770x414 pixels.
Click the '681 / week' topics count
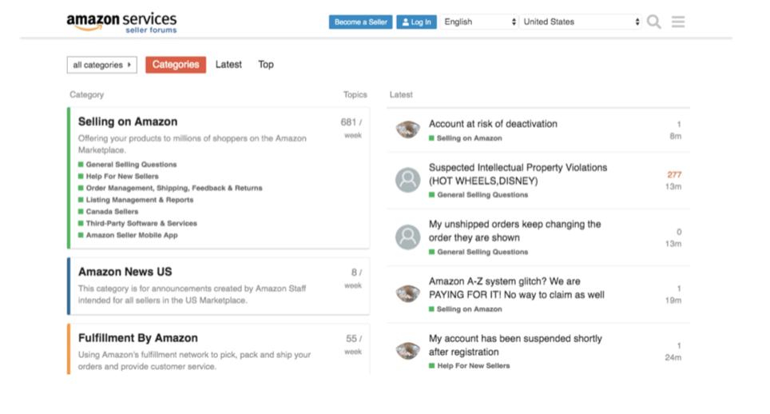coord(351,128)
